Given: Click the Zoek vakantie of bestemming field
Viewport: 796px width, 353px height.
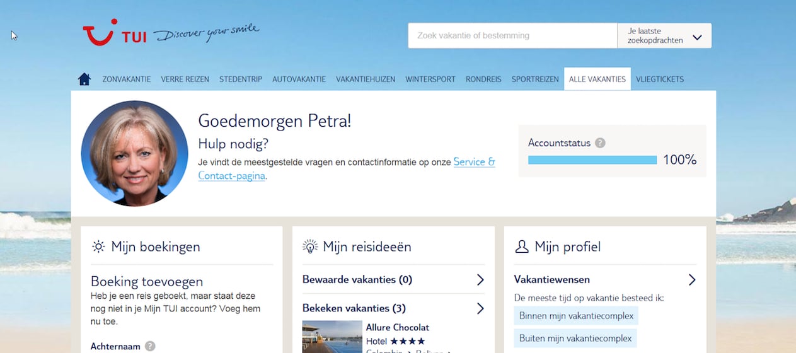Looking at the screenshot, I should coord(512,36).
